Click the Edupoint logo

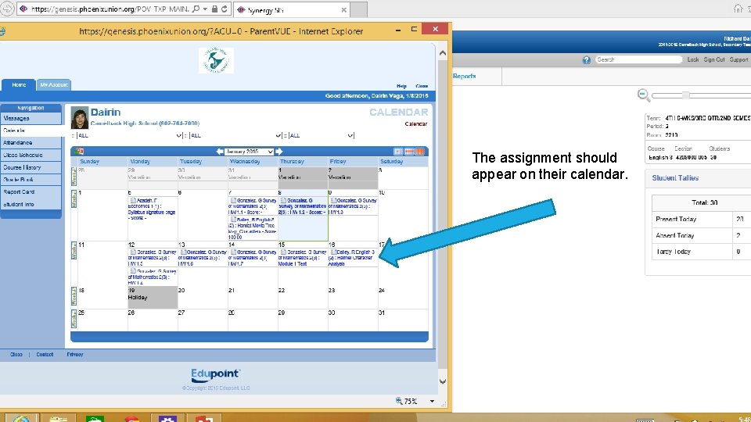216,375
